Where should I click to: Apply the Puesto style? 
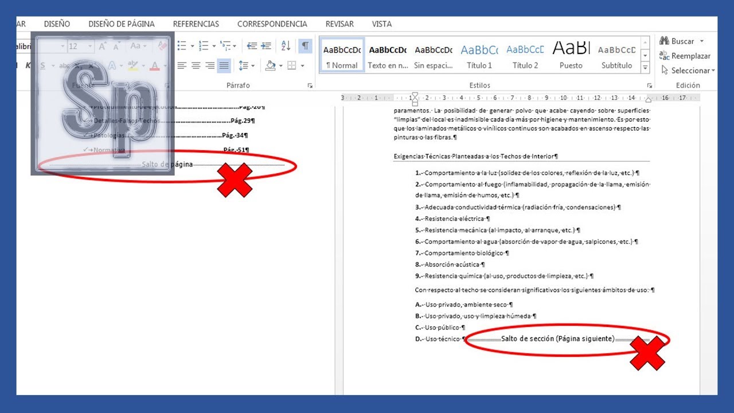pos(571,56)
